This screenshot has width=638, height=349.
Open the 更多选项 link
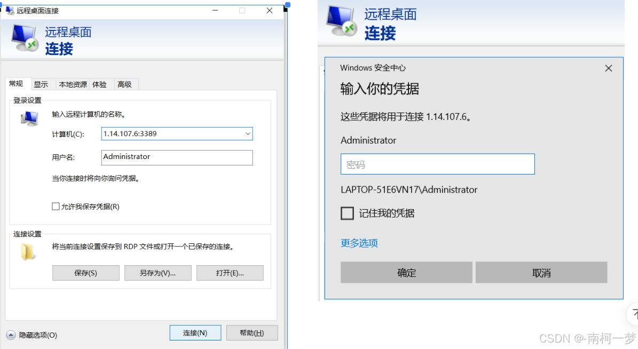pos(359,243)
